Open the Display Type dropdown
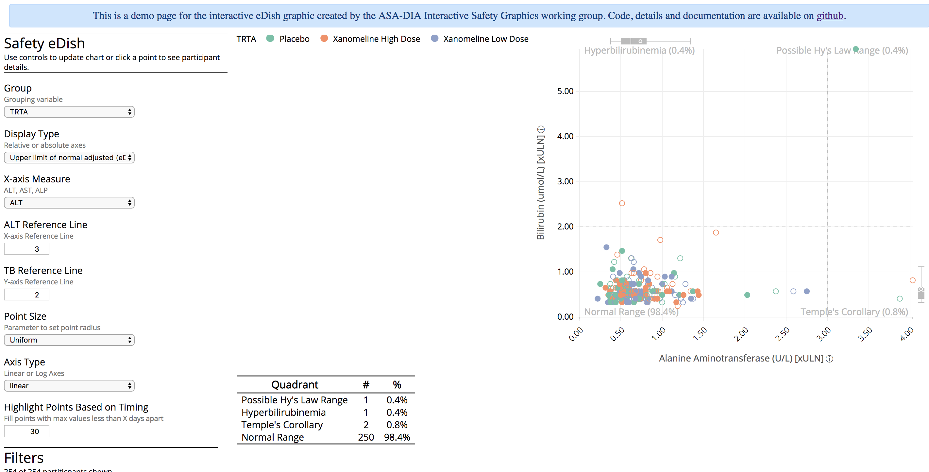Screen dimensions: 929x472 pos(69,158)
